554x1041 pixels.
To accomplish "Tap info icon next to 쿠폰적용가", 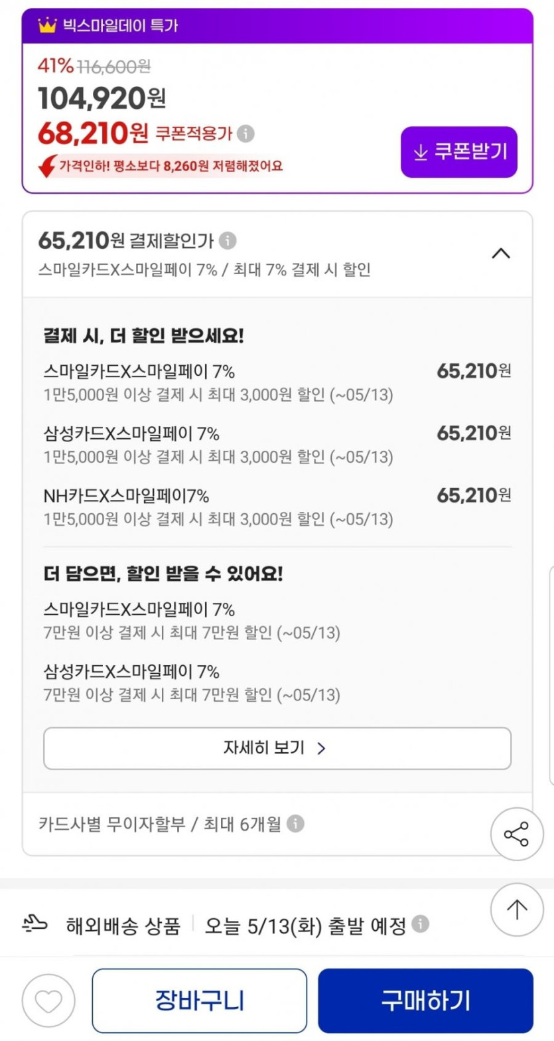I will tap(245, 133).
